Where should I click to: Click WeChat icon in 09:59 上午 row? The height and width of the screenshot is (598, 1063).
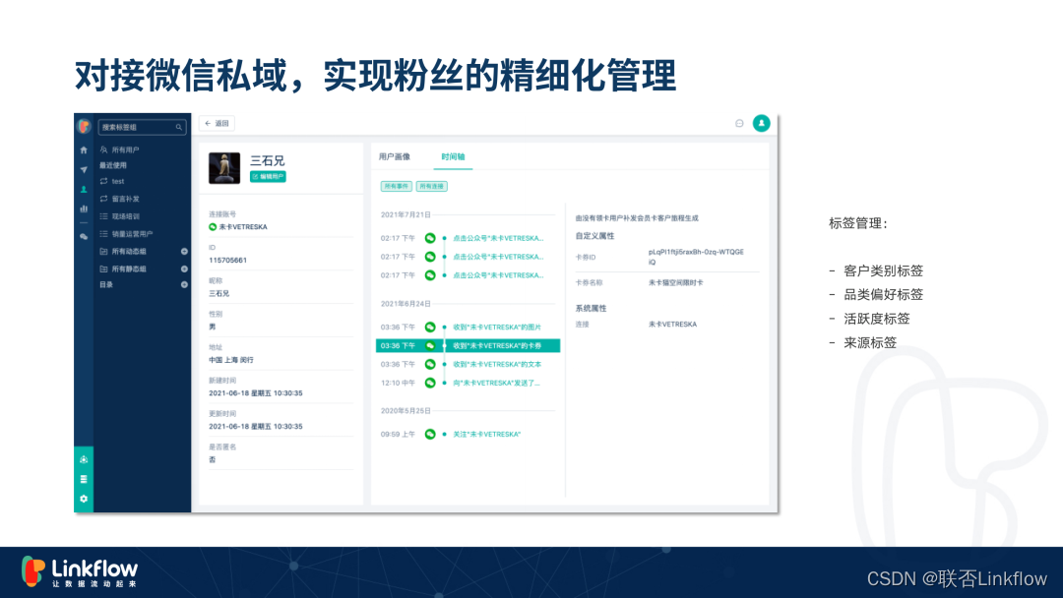point(430,434)
